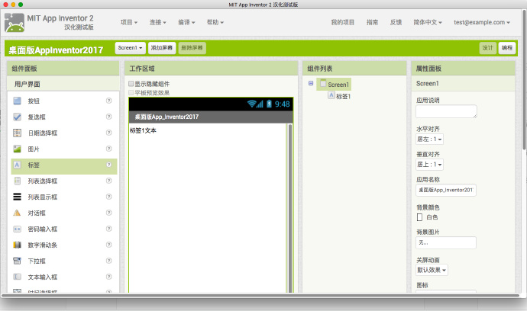Image resolution: width=527 pixels, height=311 pixels.
Task: Select the 密码输入框 password box icon
Action: point(17,229)
